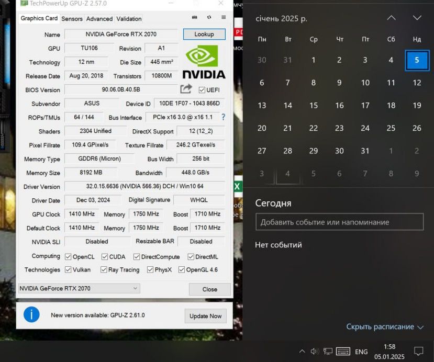
Task: Click the Digital Signature value WHQL
Action: pos(199,200)
